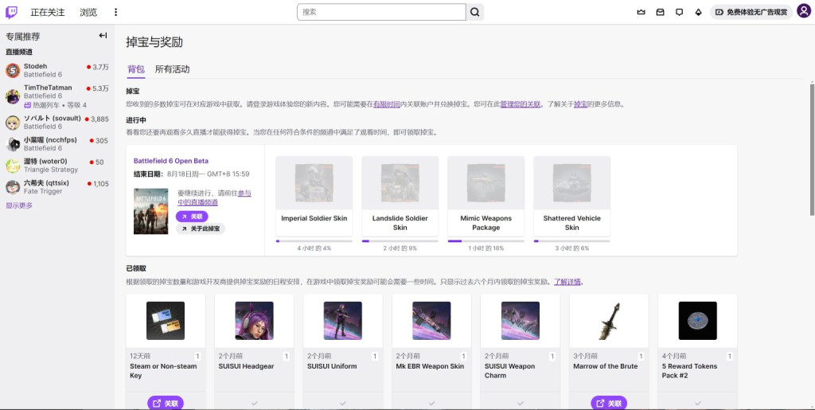The height and width of the screenshot is (410, 815).
Task: Click Mimic Weapons Package progress bar
Action: 486,240
